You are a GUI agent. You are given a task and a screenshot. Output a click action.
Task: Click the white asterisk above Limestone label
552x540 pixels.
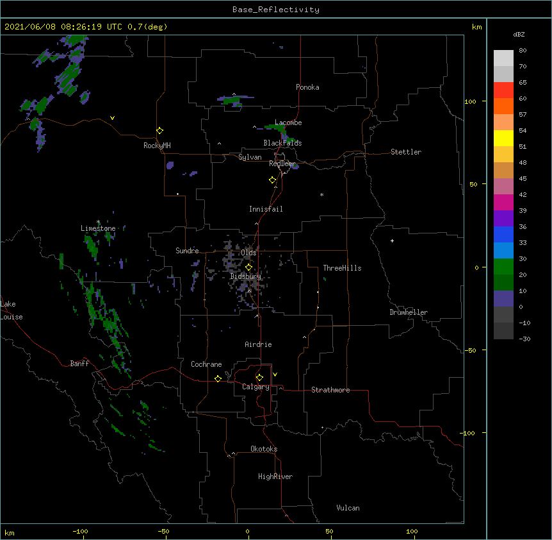pyautogui.click(x=98, y=222)
